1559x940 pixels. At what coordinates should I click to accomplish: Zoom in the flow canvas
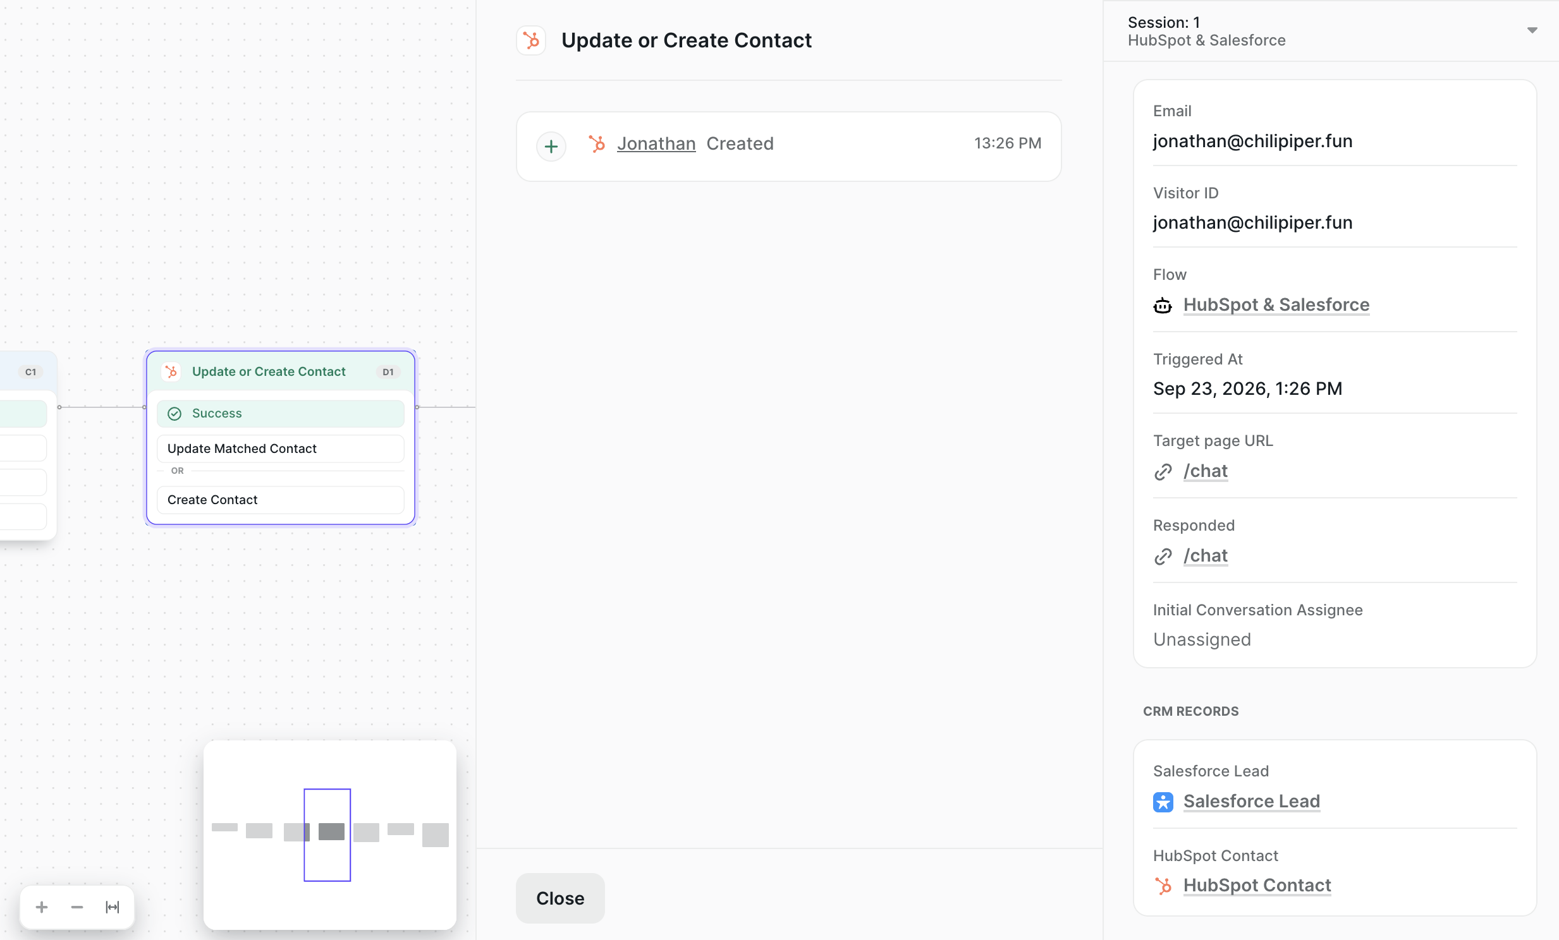pyautogui.click(x=42, y=907)
